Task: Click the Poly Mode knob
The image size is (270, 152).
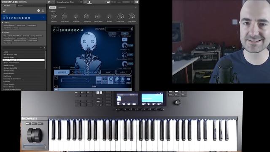Action: pos(132,17)
